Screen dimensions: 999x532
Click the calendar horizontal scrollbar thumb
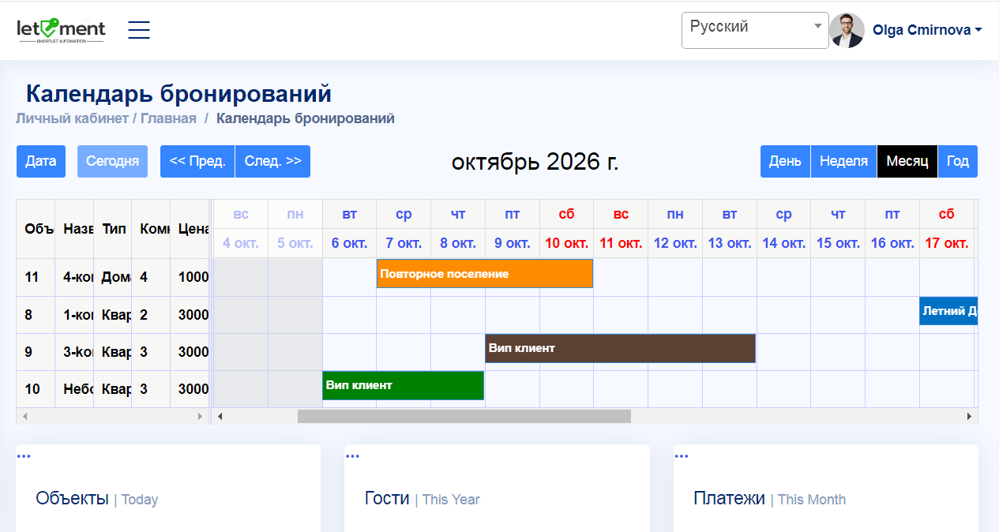pyautogui.click(x=464, y=416)
